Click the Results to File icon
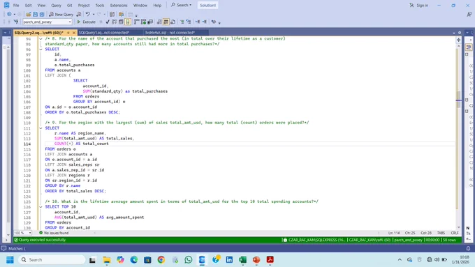475x267 pixels. pyautogui.click(x=173, y=22)
